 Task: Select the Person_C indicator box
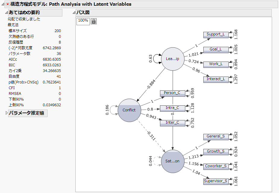click(x=173, y=93)
